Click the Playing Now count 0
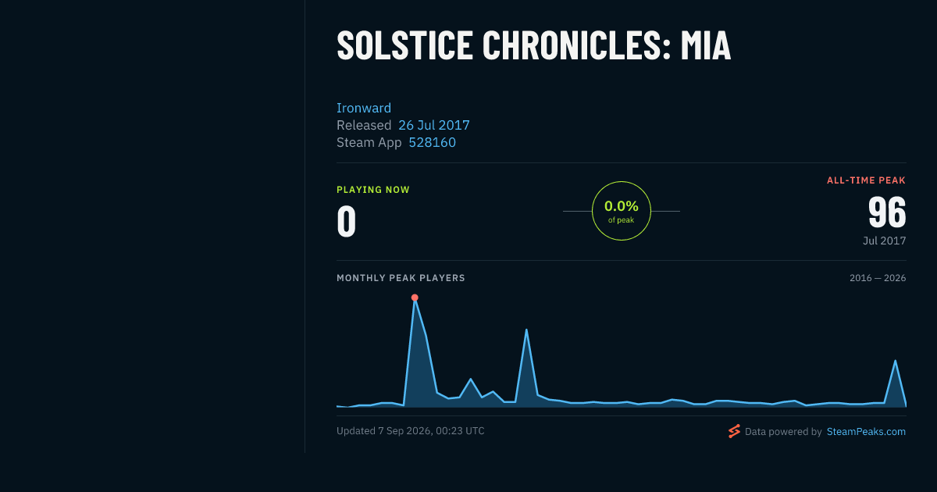This screenshot has height=492, width=937. [347, 221]
